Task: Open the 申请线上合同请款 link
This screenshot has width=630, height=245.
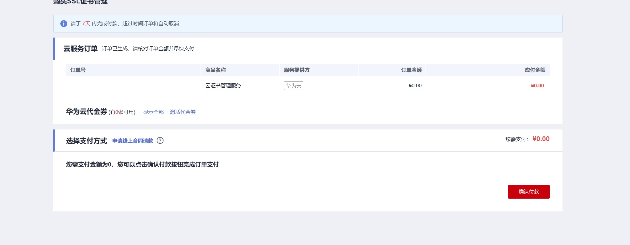Action: pos(133,141)
